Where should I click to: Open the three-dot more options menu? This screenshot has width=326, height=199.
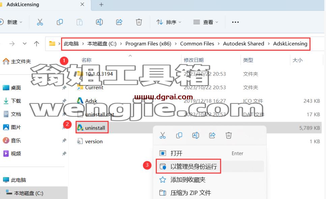pos(235,22)
